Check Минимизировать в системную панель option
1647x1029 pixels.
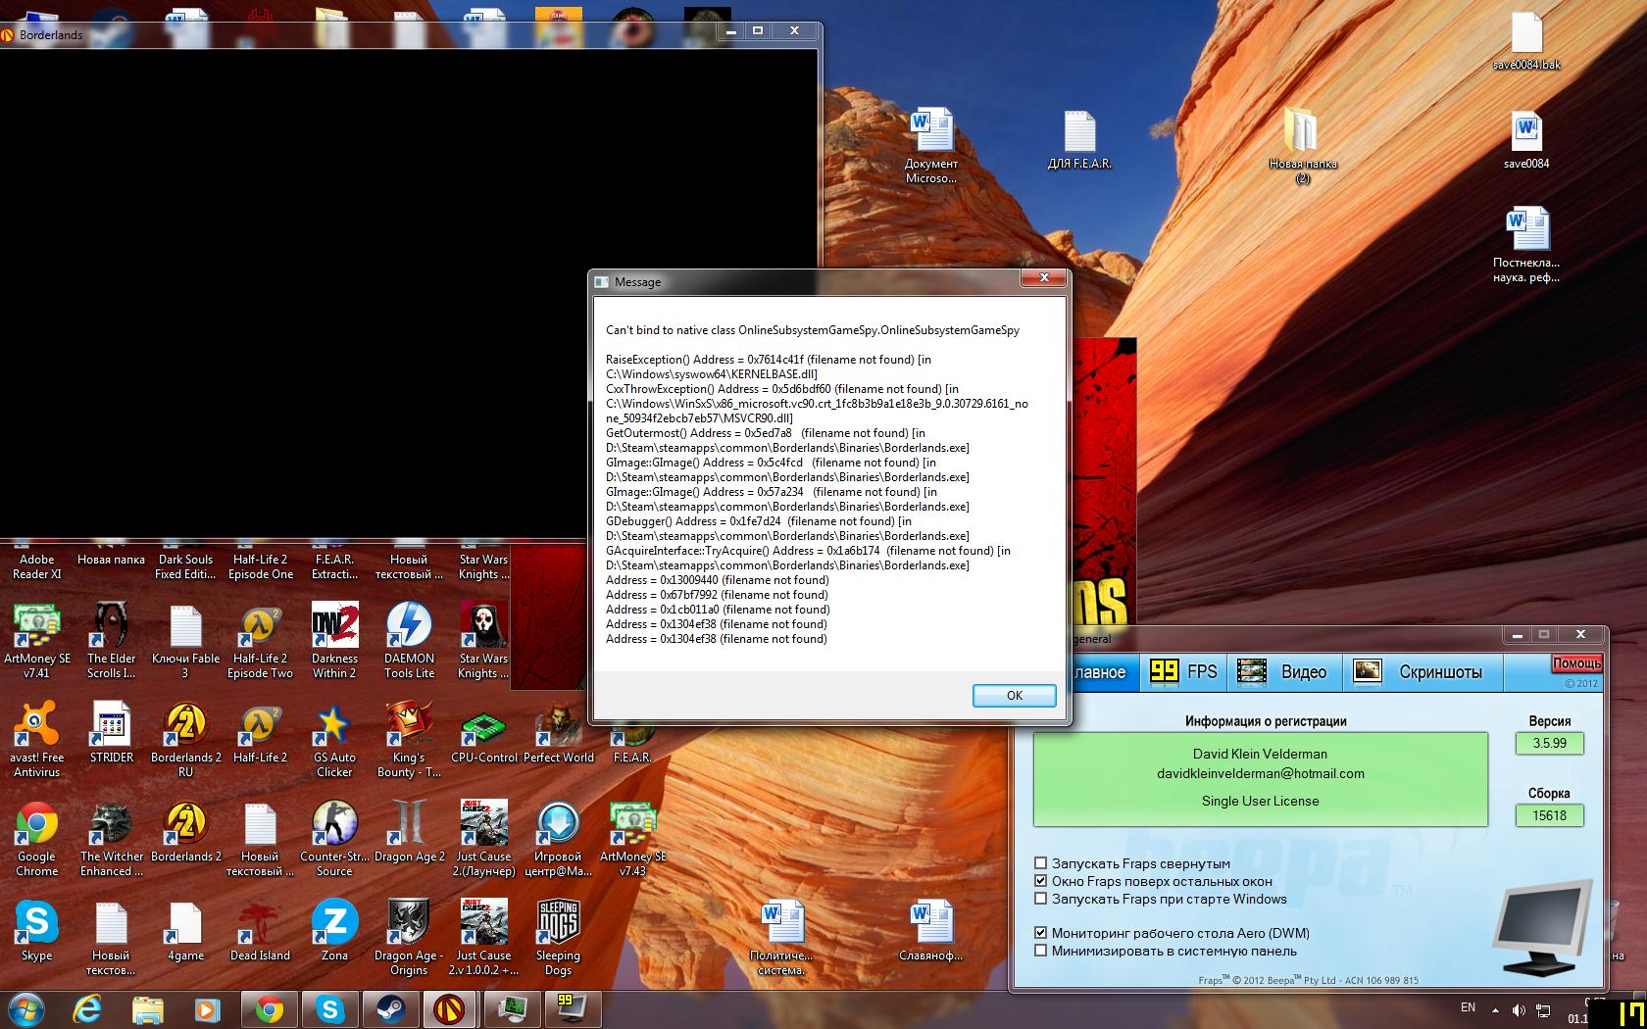[x=1040, y=951]
